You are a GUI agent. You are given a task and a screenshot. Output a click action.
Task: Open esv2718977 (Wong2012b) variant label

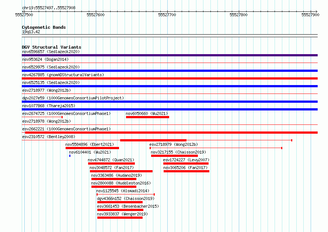pyautogui.click(x=46, y=90)
